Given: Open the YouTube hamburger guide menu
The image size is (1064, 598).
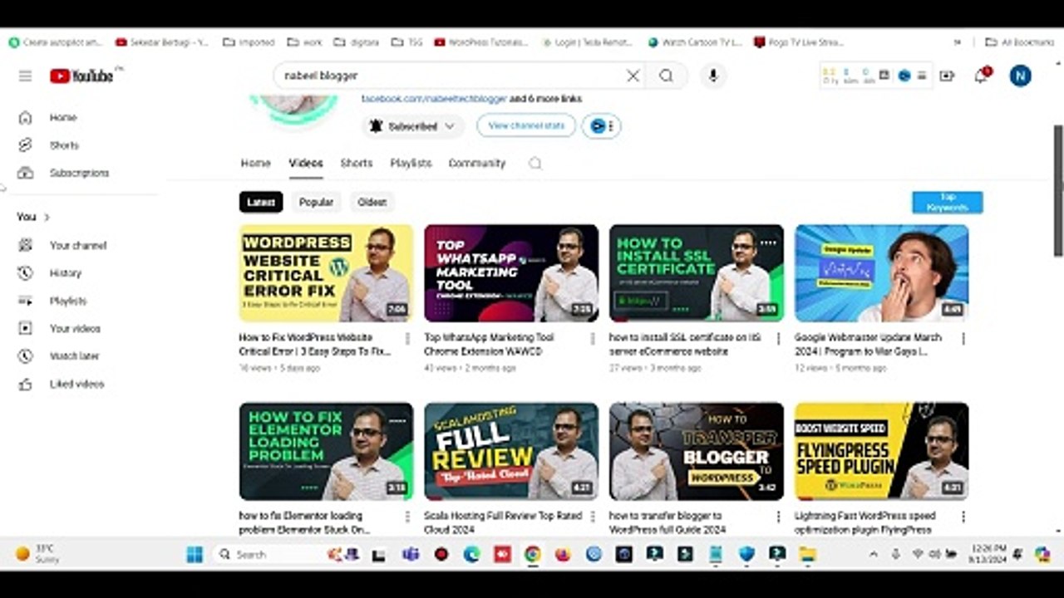Looking at the screenshot, I should coord(25,76).
